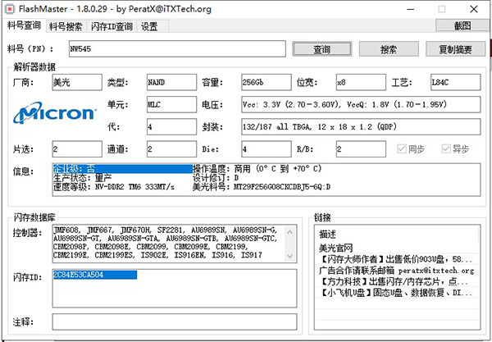Open the 广告合作请联系邮箱 link

[397, 271]
